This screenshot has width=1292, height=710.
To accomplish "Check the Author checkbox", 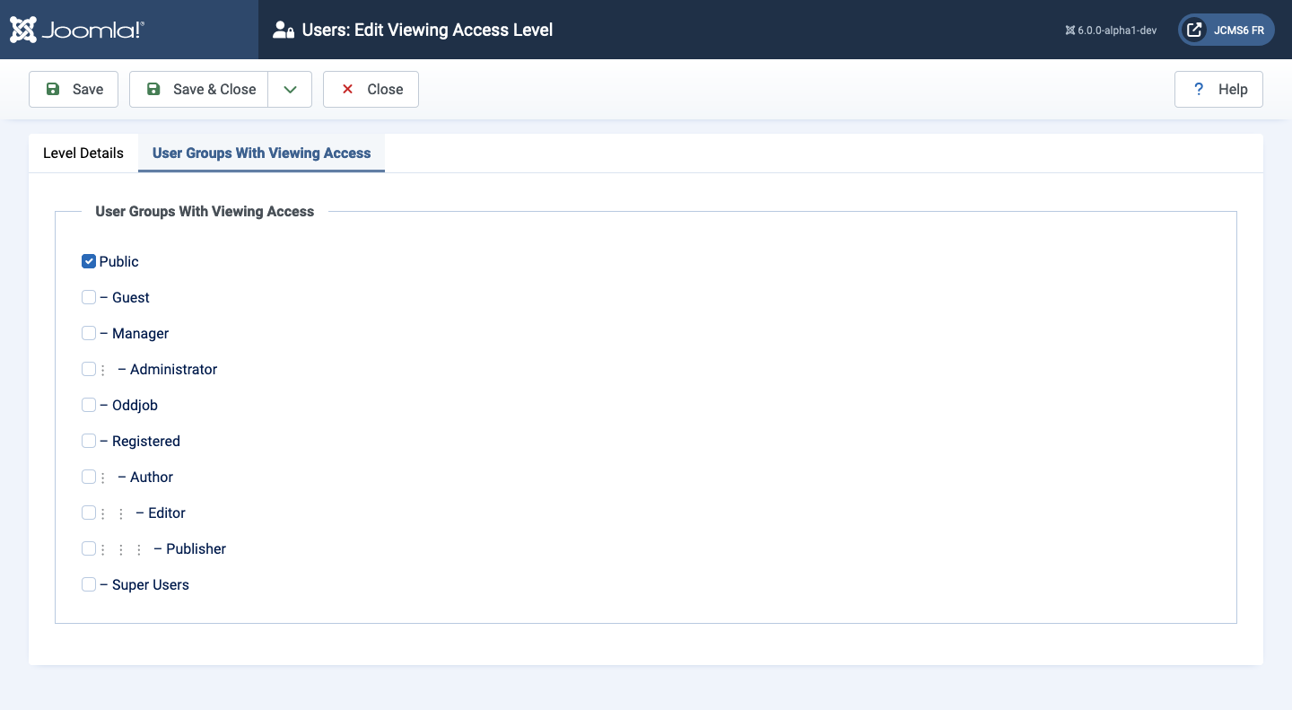I will click(x=89, y=477).
